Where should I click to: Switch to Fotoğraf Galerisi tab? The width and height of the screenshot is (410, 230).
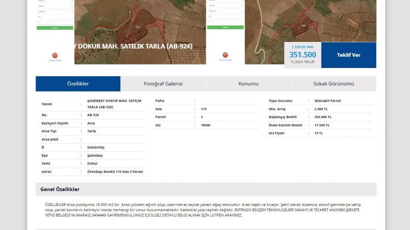(x=163, y=84)
